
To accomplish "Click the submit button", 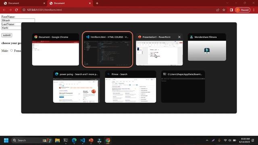I will tap(7, 35).
